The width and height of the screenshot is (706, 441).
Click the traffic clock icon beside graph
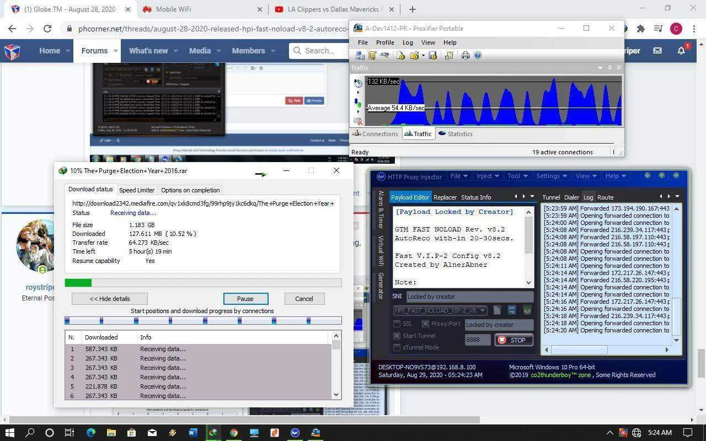(357, 83)
